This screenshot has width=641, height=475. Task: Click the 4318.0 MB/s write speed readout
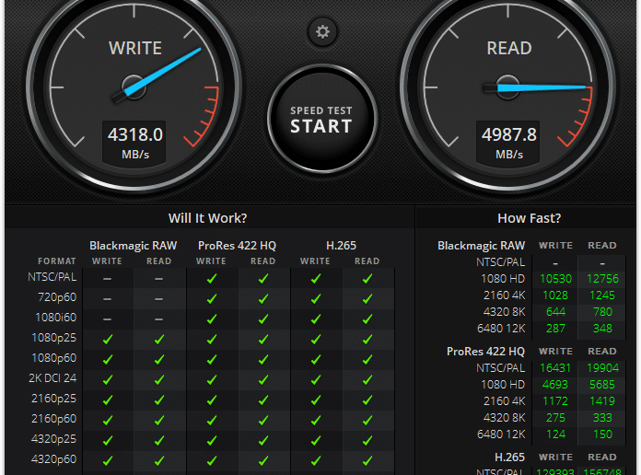[x=134, y=143]
